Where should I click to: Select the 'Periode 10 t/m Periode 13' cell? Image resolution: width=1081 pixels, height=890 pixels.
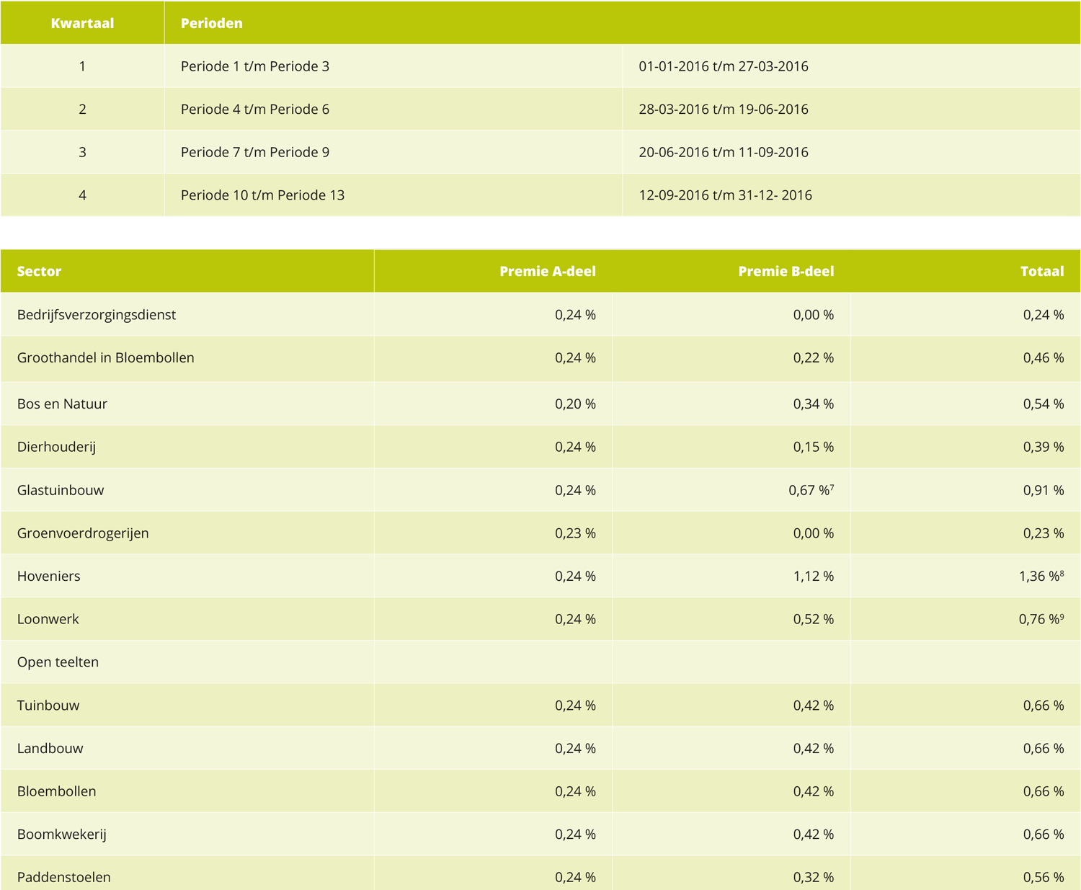pyautogui.click(x=262, y=195)
